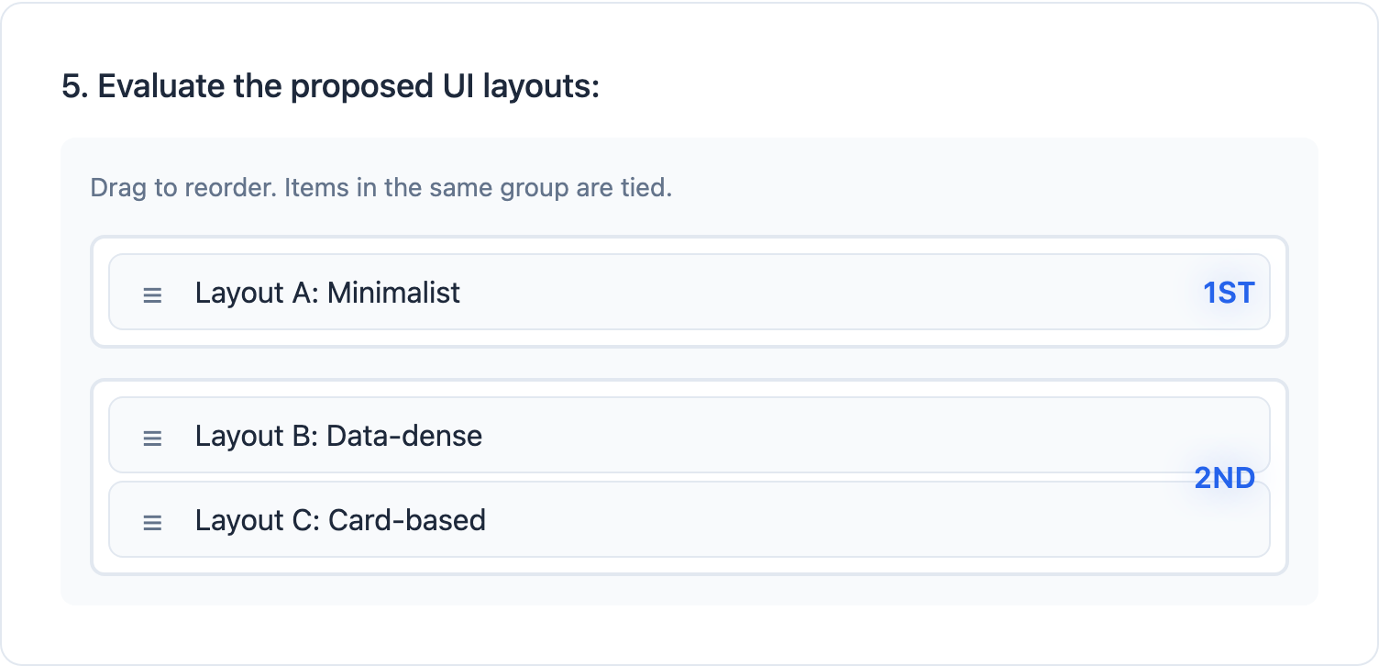Click the 1ST rank badge
1379x666 pixels.
coord(1228,293)
